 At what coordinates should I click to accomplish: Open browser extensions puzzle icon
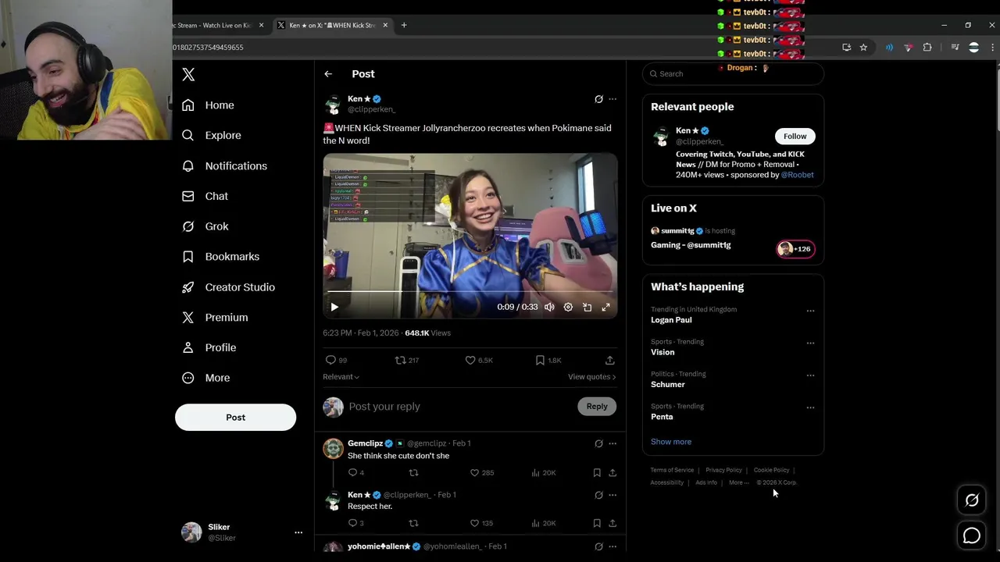pos(927,48)
